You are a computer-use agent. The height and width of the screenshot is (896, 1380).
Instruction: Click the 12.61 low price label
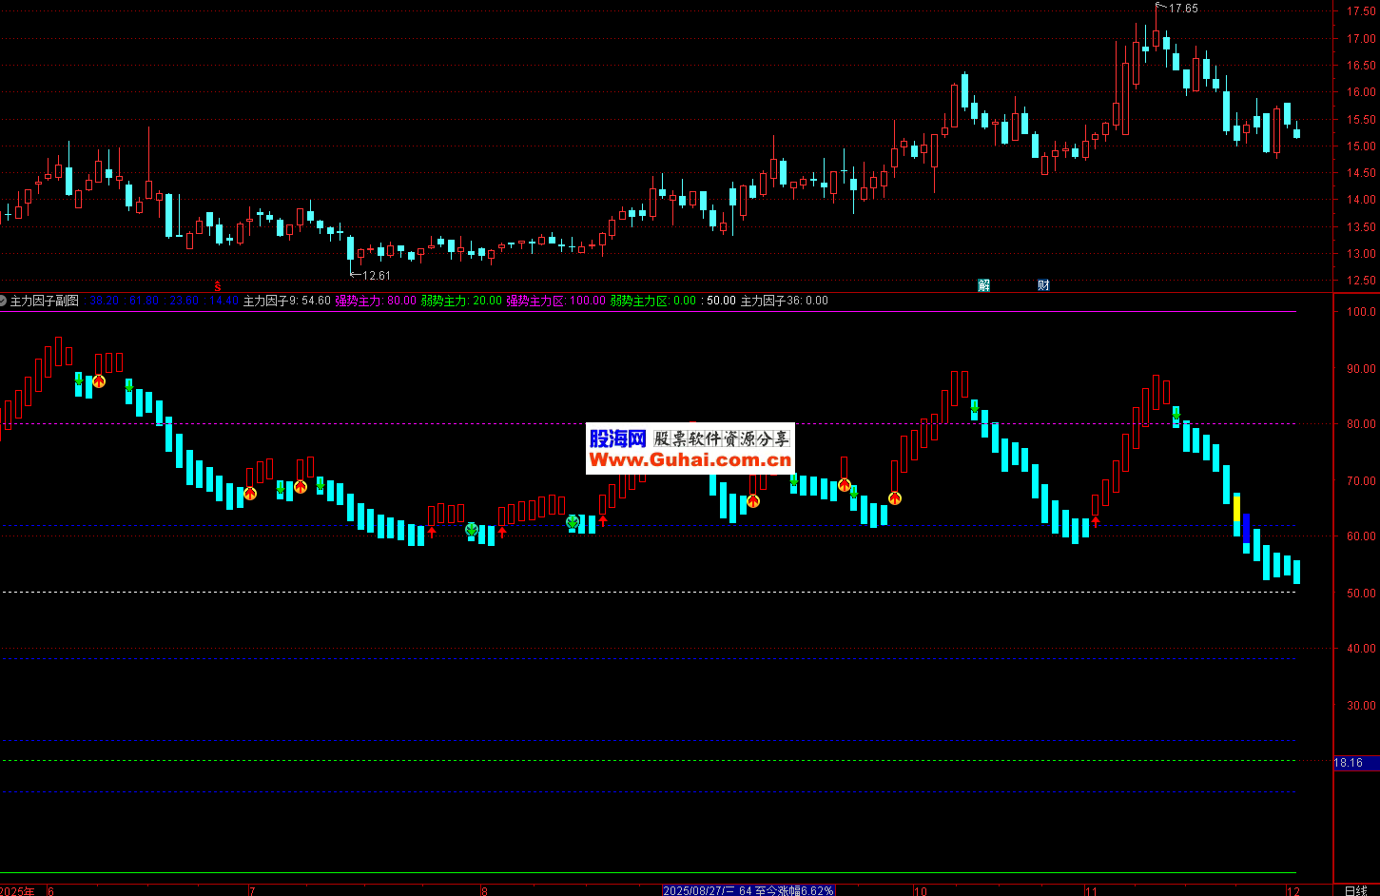coord(376,276)
